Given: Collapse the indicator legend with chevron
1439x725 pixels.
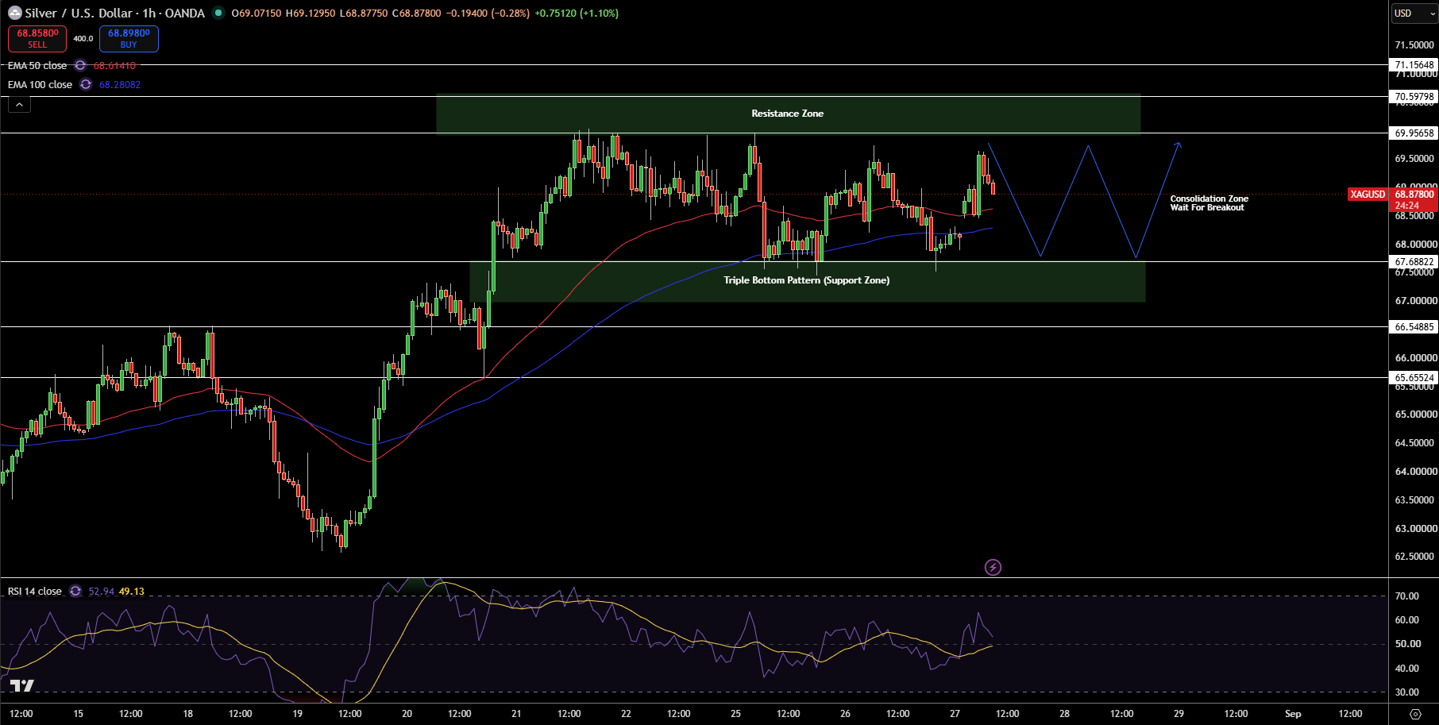Looking at the screenshot, I should (19, 104).
